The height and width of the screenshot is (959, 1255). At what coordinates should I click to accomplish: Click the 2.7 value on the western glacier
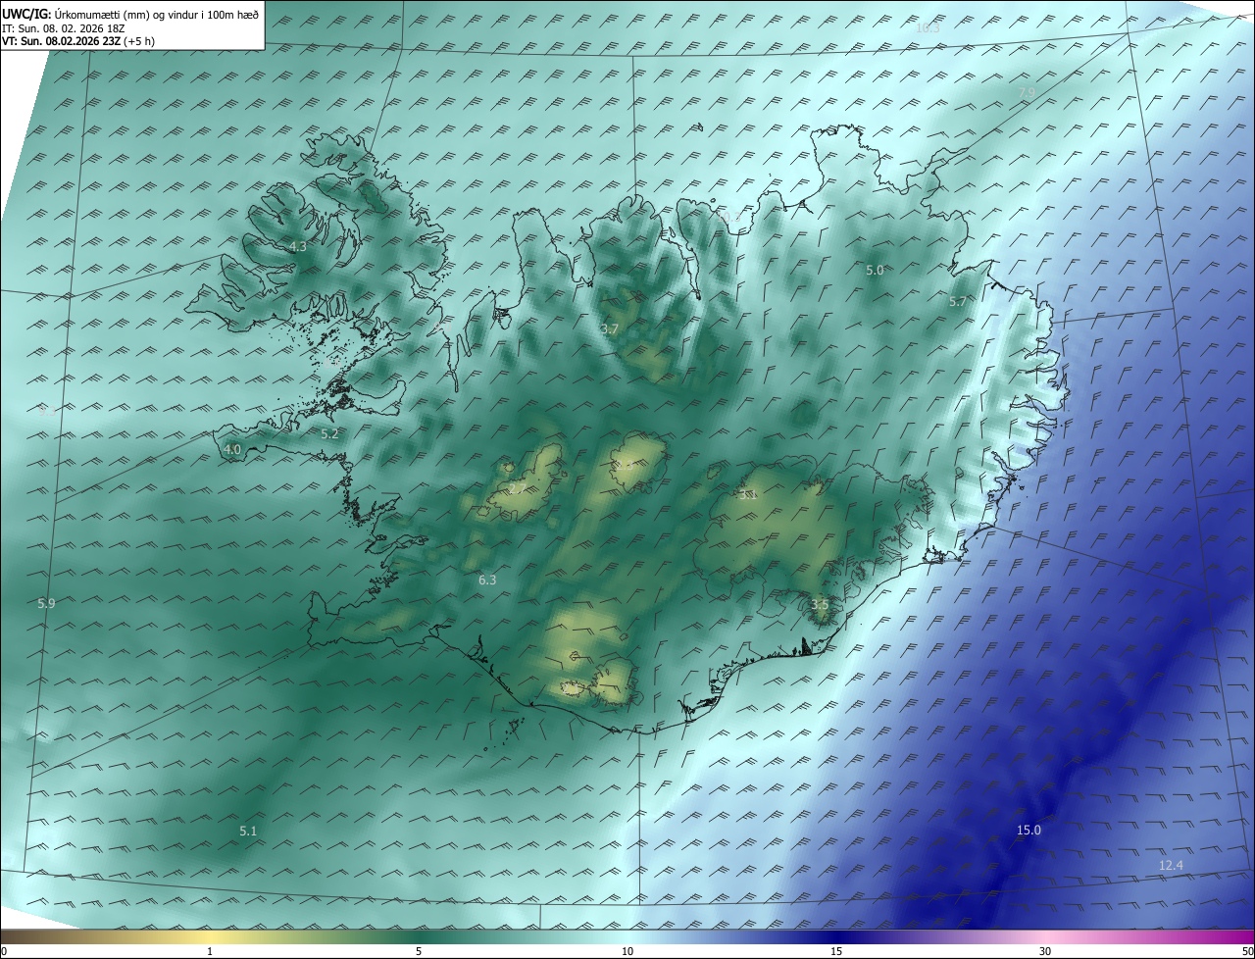[x=516, y=487]
